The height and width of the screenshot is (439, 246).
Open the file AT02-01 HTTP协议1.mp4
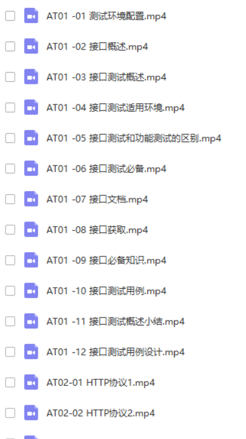point(101,382)
